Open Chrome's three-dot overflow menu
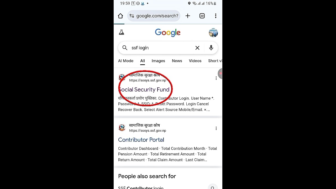 click(216, 16)
